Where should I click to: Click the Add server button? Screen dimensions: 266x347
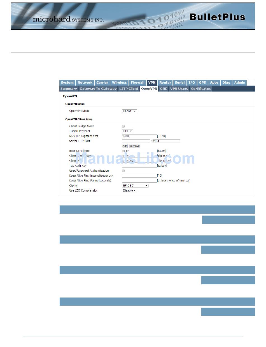coord(125,146)
